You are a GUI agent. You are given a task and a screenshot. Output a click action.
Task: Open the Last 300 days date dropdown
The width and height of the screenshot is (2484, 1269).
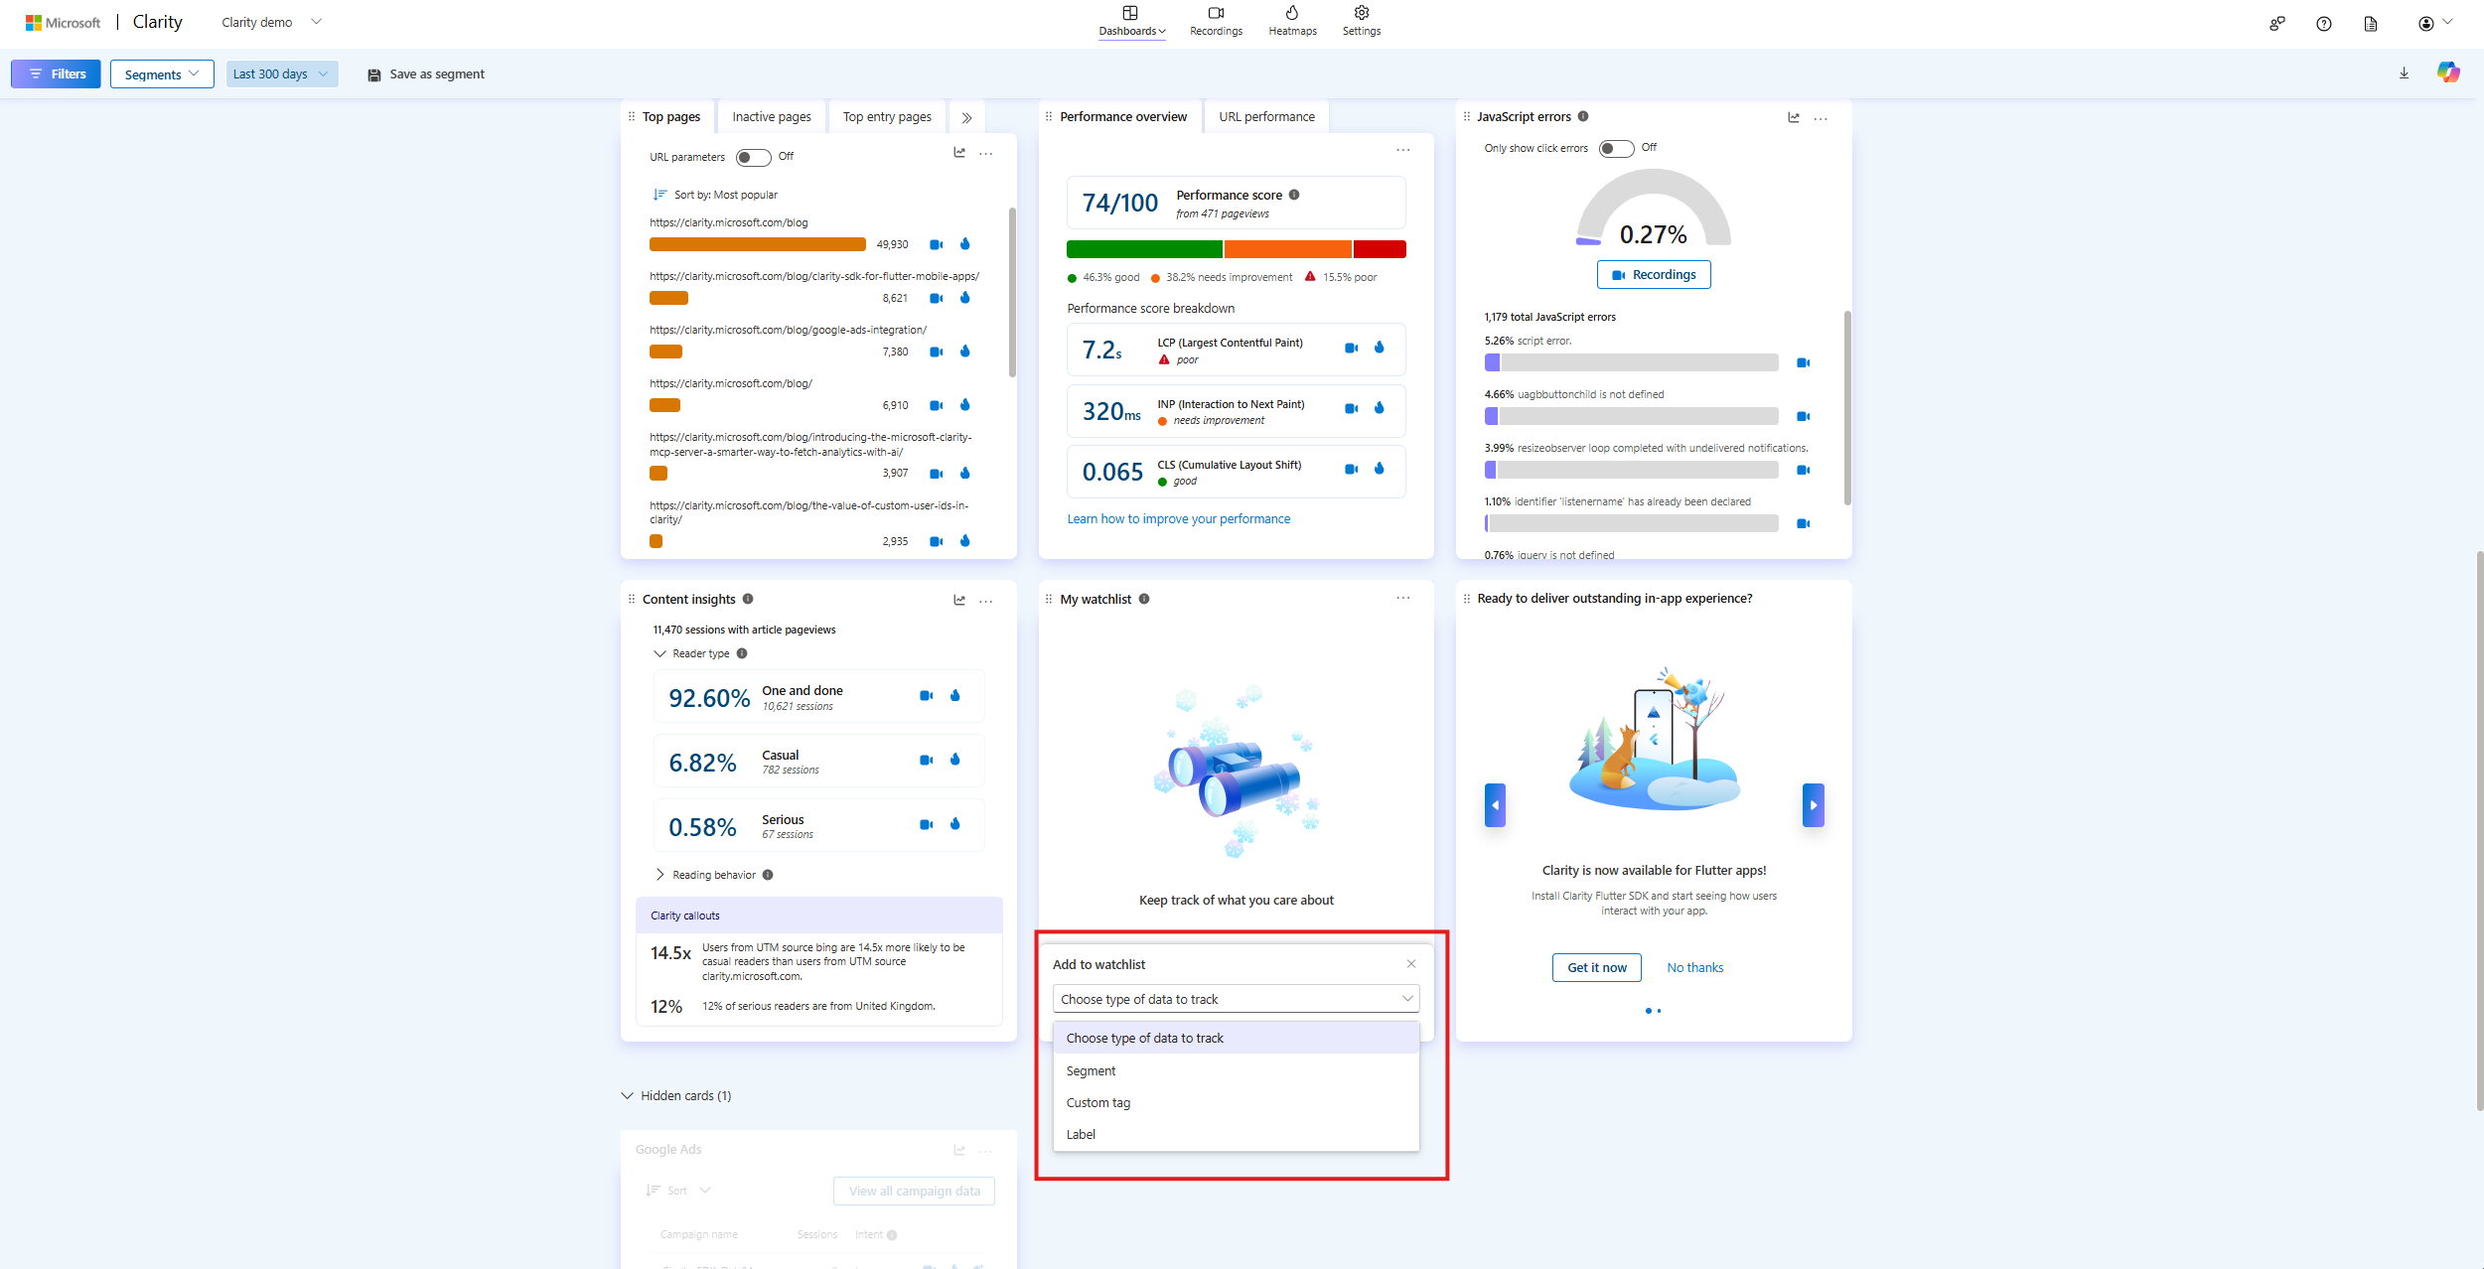click(281, 73)
